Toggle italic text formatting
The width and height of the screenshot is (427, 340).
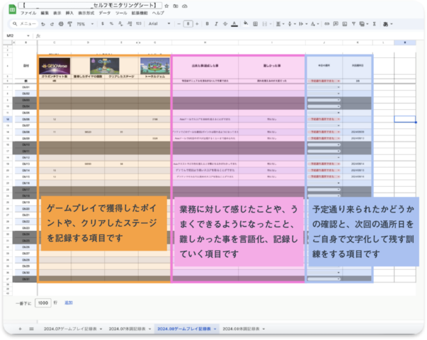click(216, 24)
